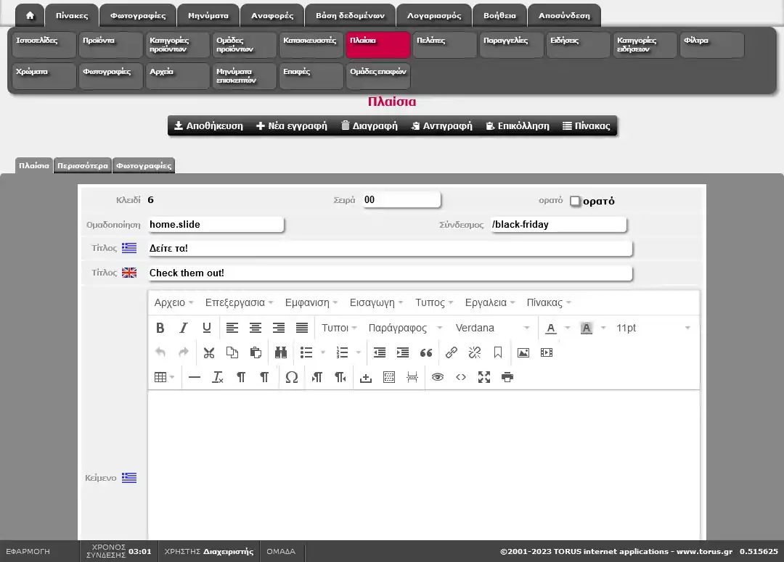Switch to the Φωτογραφίες record tab
Viewport: 784px width, 562px height.
pos(144,165)
